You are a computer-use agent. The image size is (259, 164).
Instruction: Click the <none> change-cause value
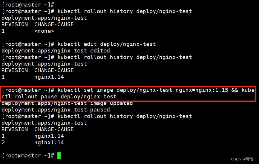point(44,31)
